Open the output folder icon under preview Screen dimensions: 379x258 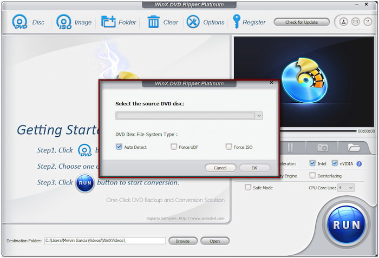[x=354, y=148]
